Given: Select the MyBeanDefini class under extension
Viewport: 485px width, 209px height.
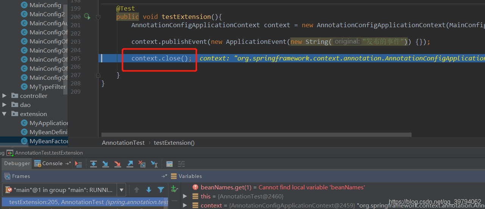Looking at the screenshot, I should (44, 132).
